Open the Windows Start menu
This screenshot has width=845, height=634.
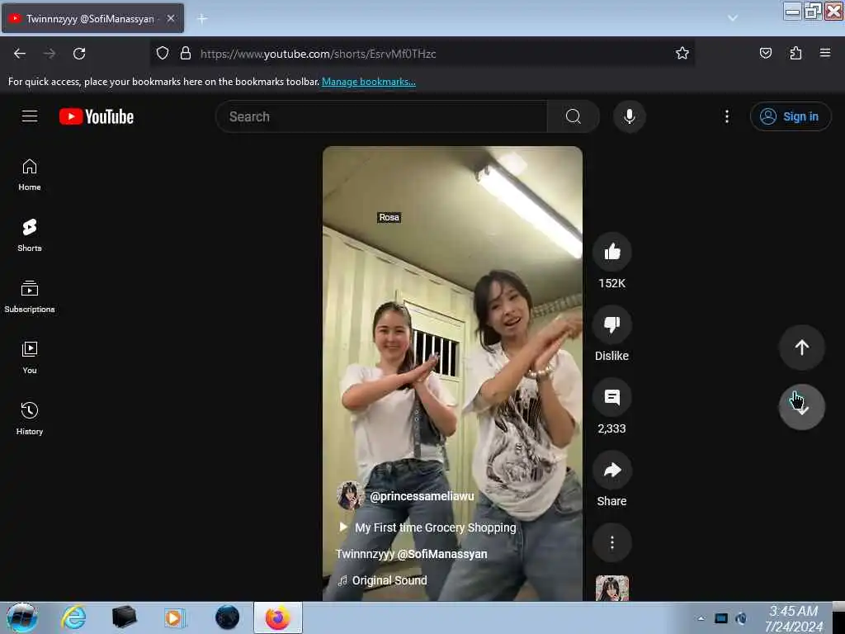coord(21,617)
